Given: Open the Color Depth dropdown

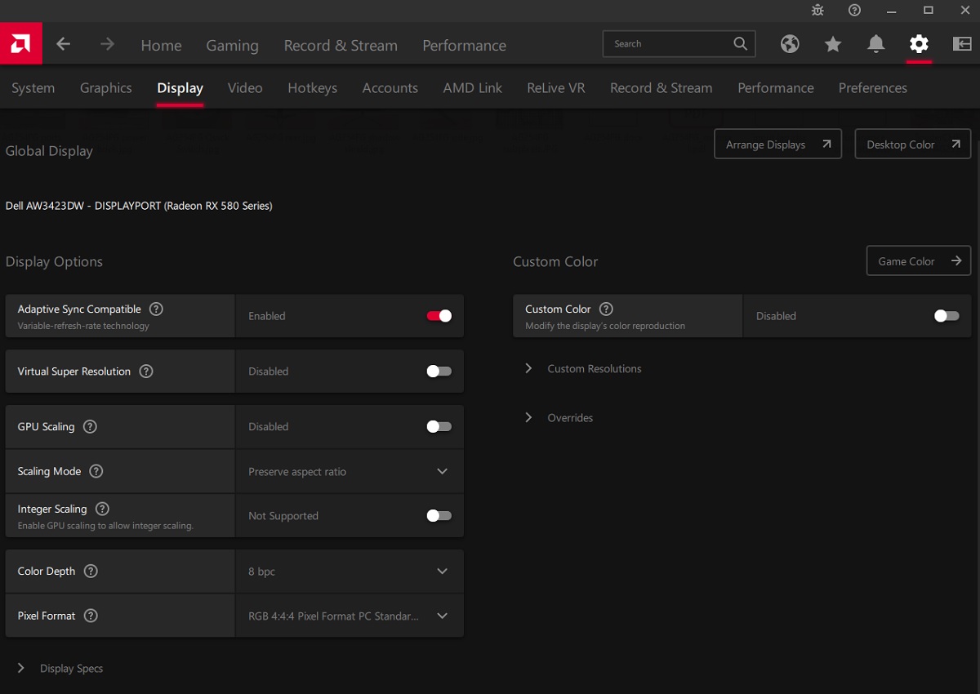Looking at the screenshot, I should [x=350, y=572].
